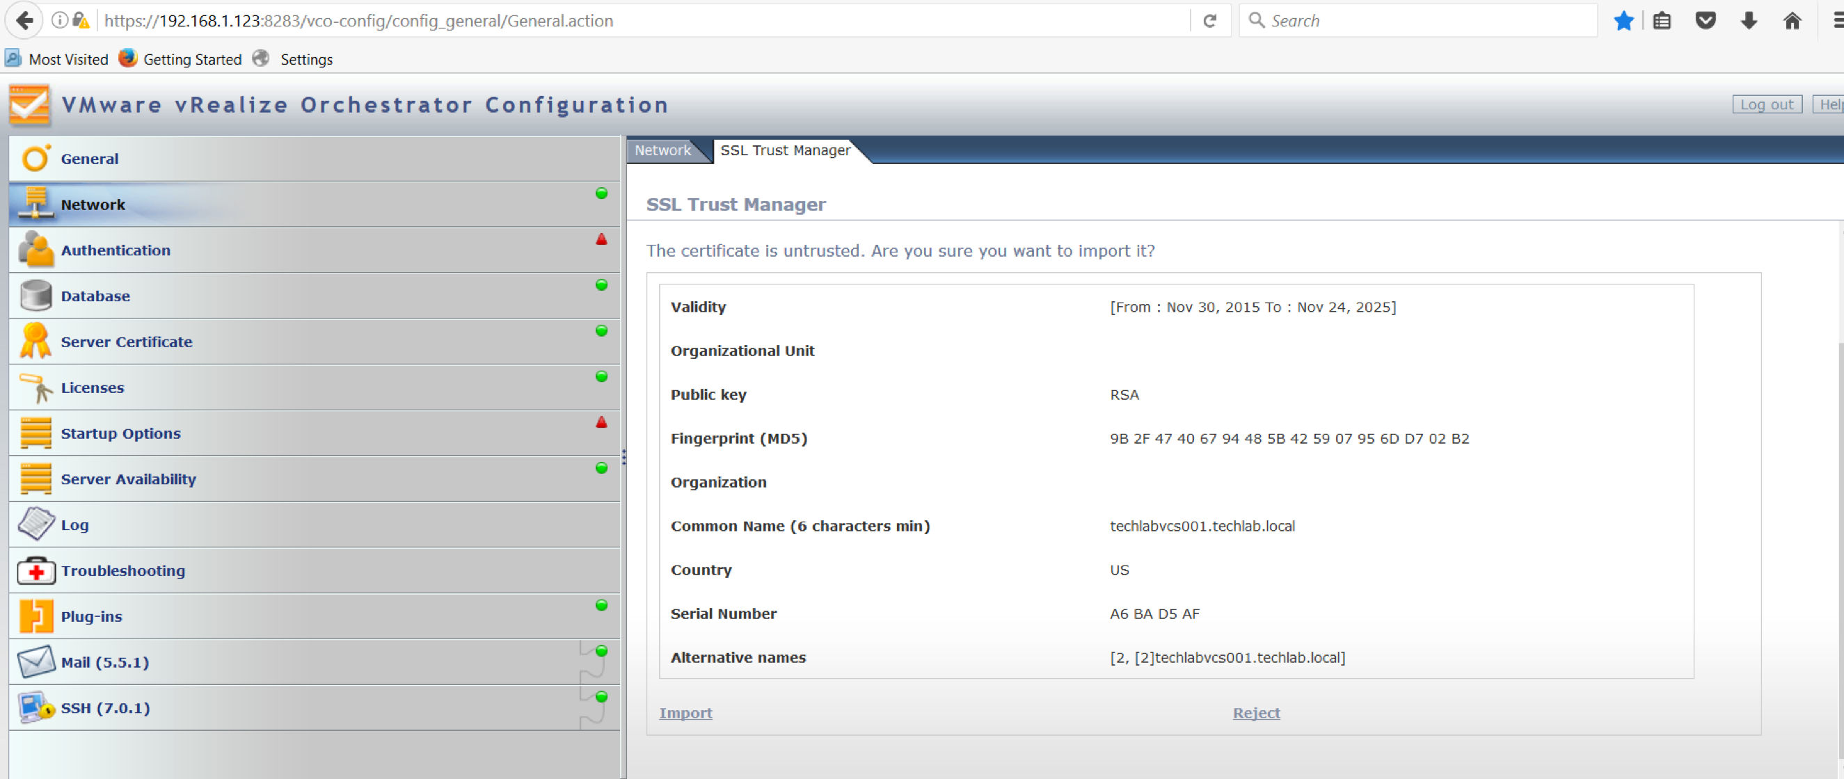The image size is (1844, 779).
Task: Click the Server Certificate ribbon icon
Action: (35, 341)
